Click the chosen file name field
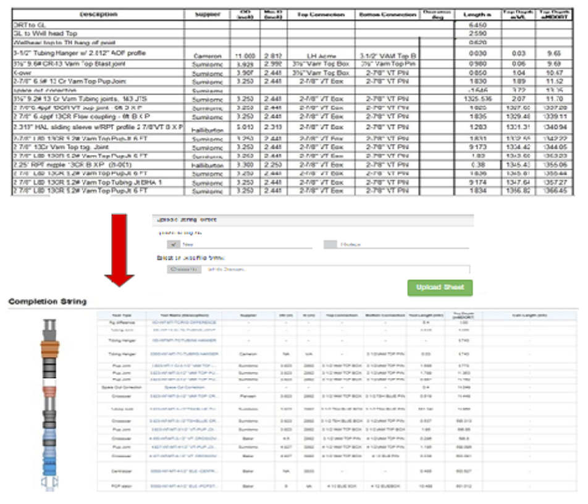 tap(335, 269)
